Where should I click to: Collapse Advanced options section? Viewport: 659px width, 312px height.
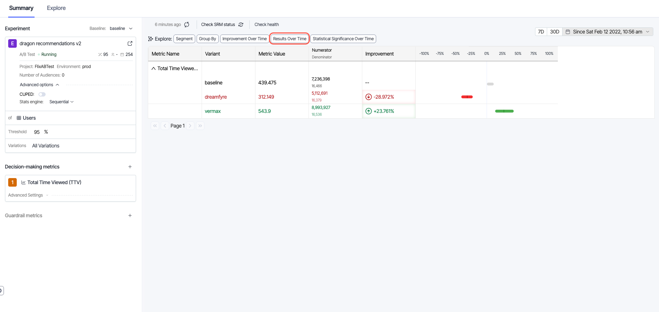coord(57,85)
